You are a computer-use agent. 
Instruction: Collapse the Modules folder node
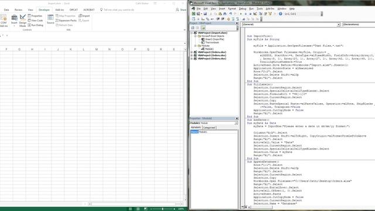[195, 46]
